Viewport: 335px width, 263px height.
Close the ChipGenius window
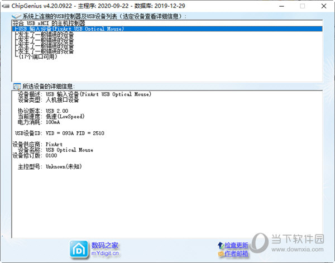(x=324, y=6)
